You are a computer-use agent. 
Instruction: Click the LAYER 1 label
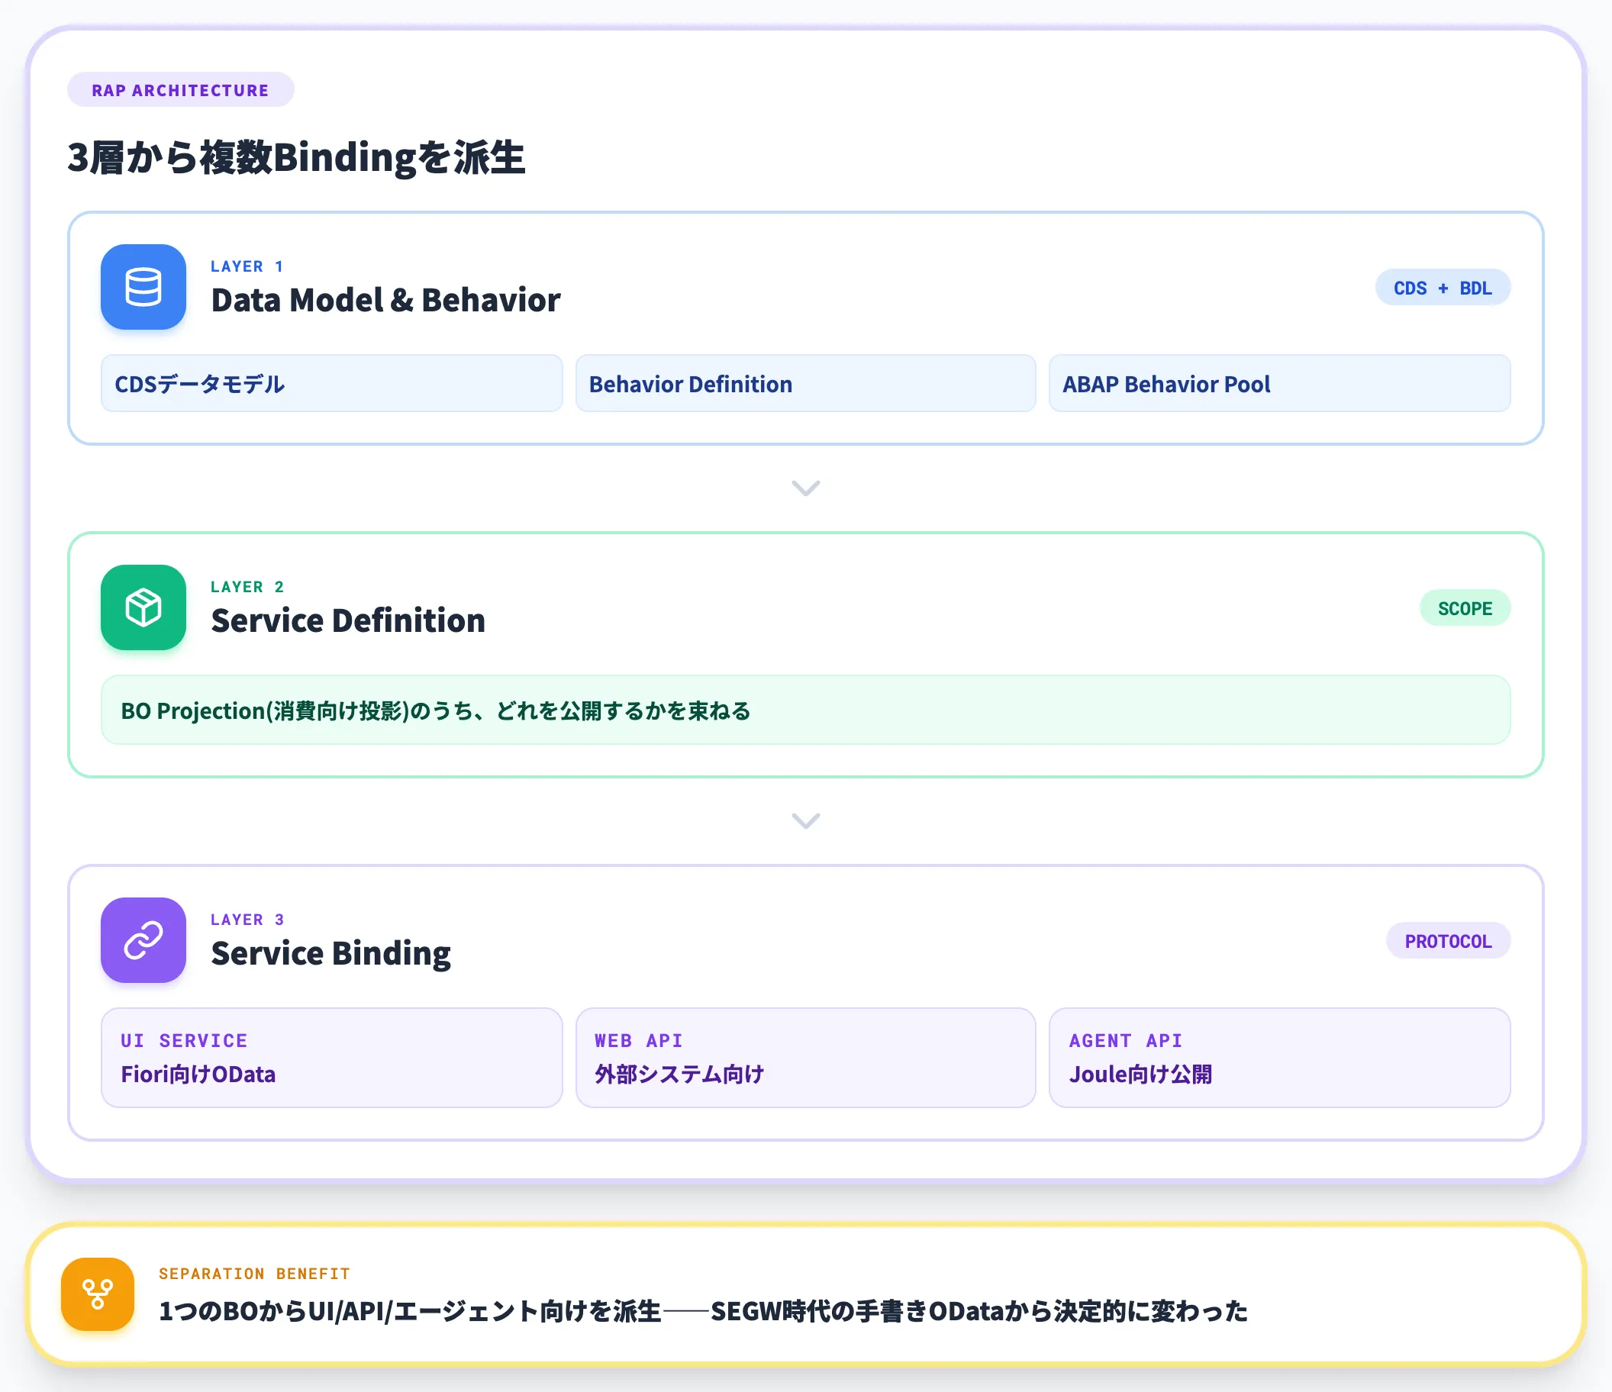[247, 266]
